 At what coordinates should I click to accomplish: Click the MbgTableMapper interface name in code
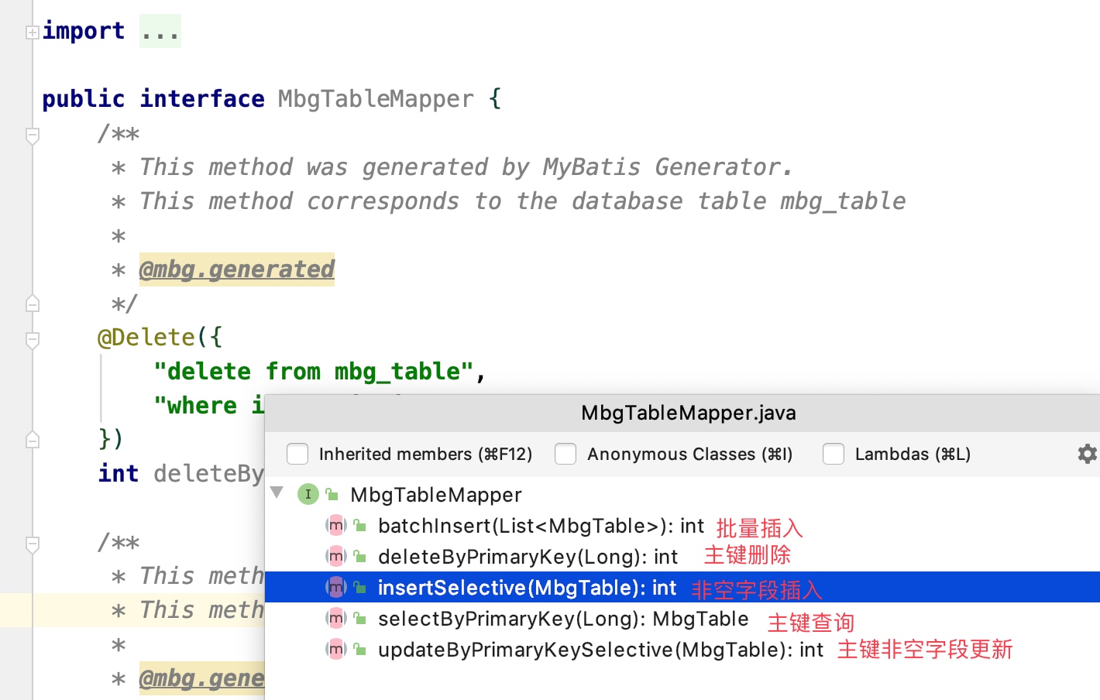tap(376, 99)
